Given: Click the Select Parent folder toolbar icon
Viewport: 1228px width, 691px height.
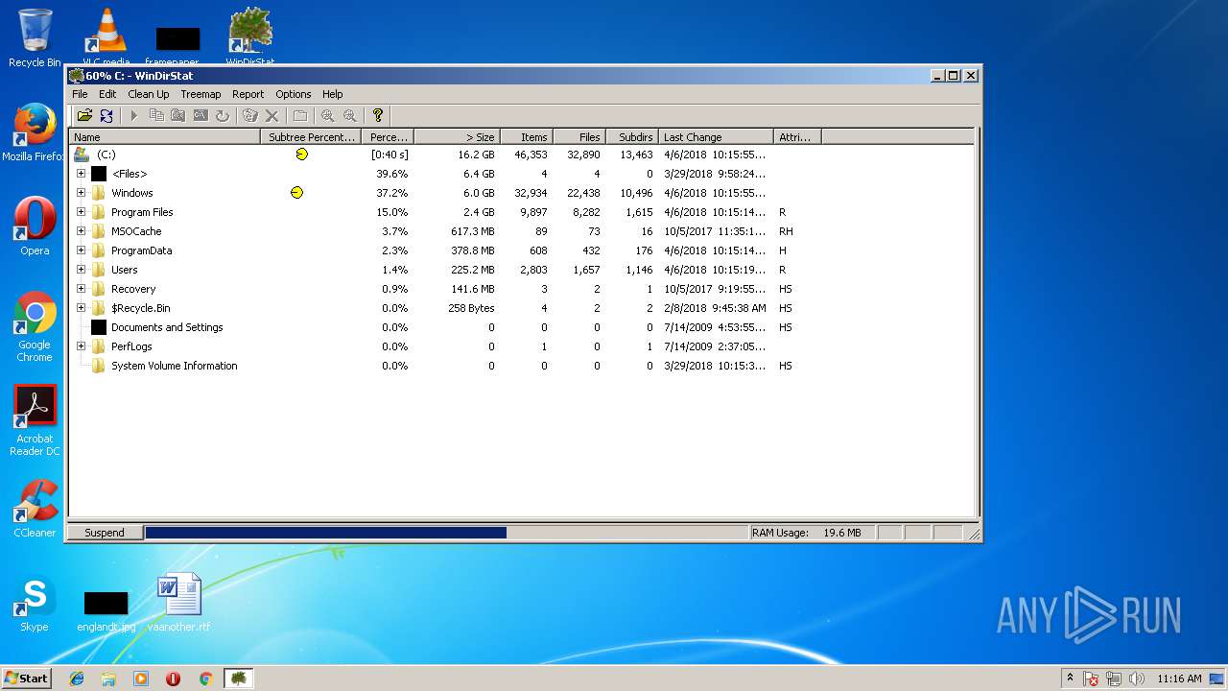Looking at the screenshot, I should [300, 115].
